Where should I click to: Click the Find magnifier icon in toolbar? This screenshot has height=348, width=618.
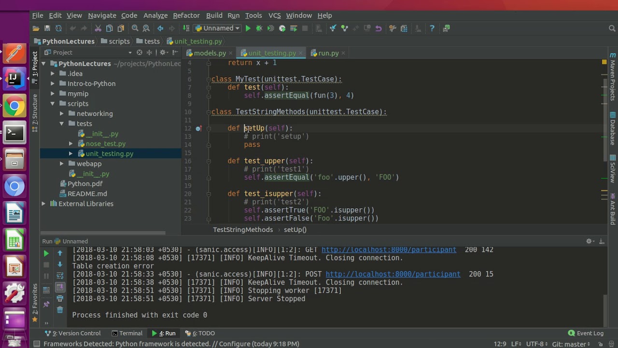point(135,29)
